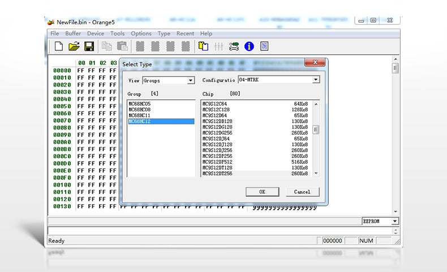The width and height of the screenshot is (447, 272).
Task: Open the Device menu
Action: pyautogui.click(x=96, y=33)
